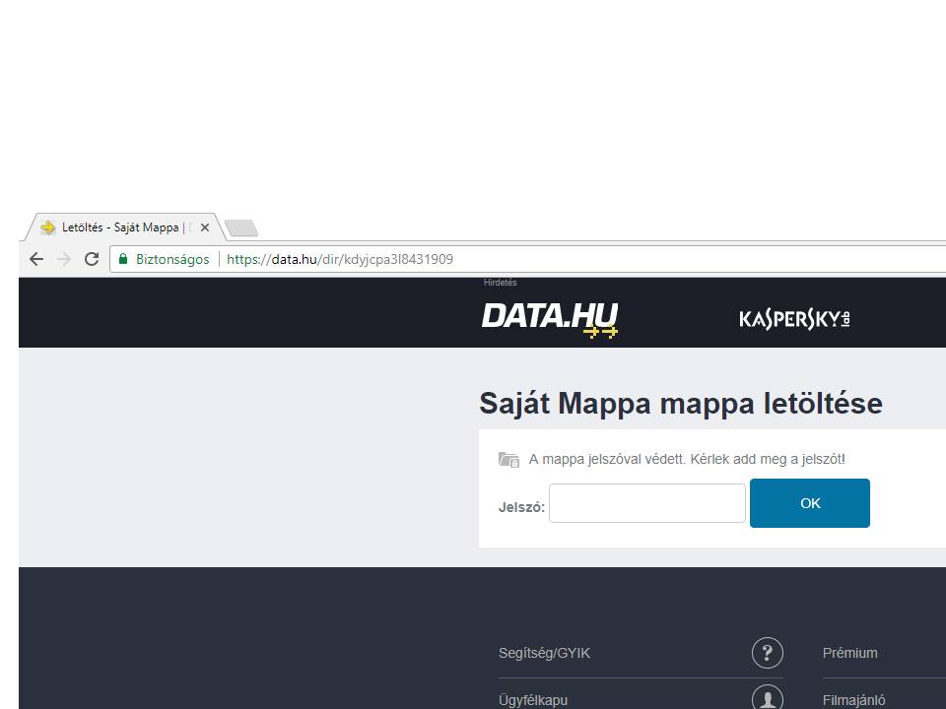Select the Letöltés - Saját Mappa tab
946x709 pixels.
click(120, 227)
